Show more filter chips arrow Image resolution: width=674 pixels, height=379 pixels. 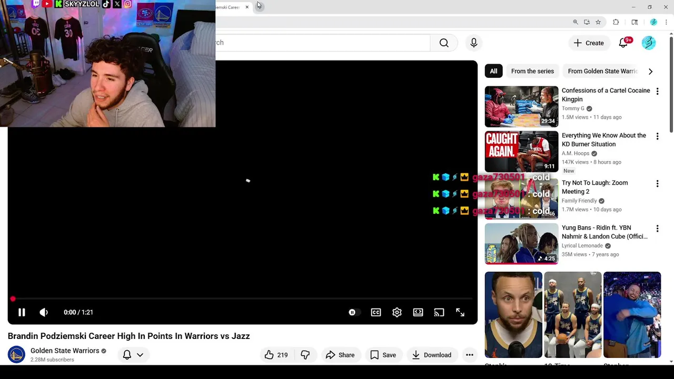pos(650,71)
